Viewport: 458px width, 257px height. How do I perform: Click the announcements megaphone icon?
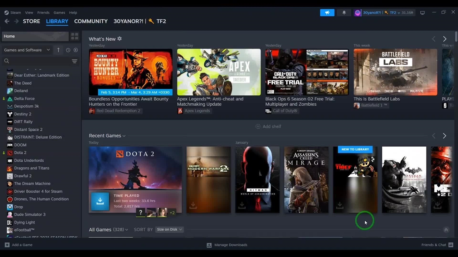pos(327,12)
